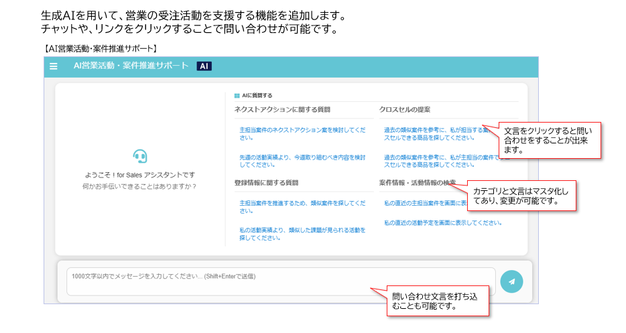The width and height of the screenshot is (626, 333).
Task: Click the dark AI badge in the header
Action: pos(204,66)
